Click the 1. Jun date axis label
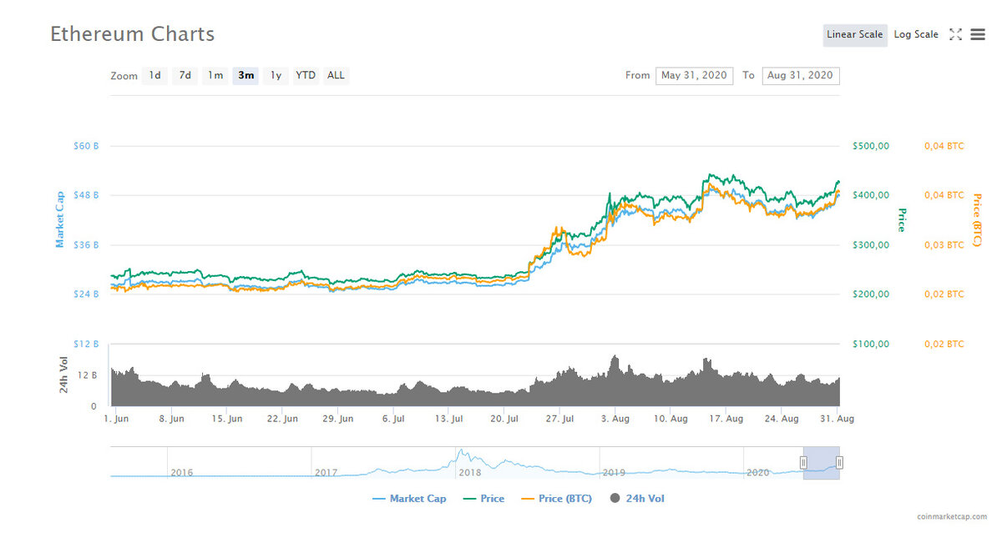This screenshot has width=1002, height=538. point(116,419)
